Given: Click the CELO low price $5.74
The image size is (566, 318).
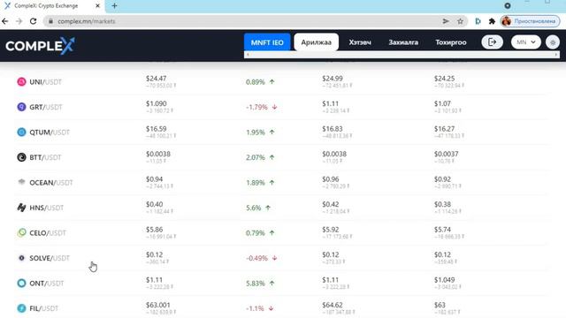Looking at the screenshot, I should click(x=442, y=230).
